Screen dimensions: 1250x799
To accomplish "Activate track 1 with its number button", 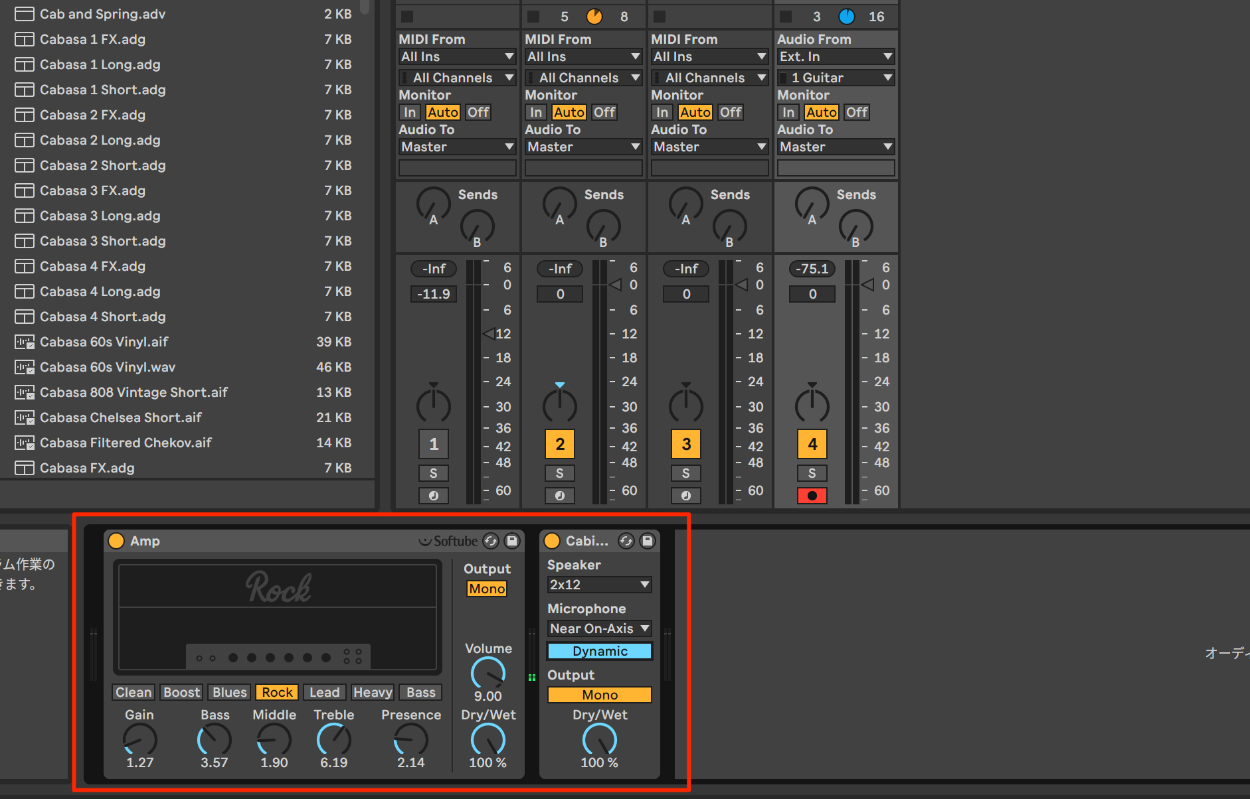I will click(x=434, y=444).
